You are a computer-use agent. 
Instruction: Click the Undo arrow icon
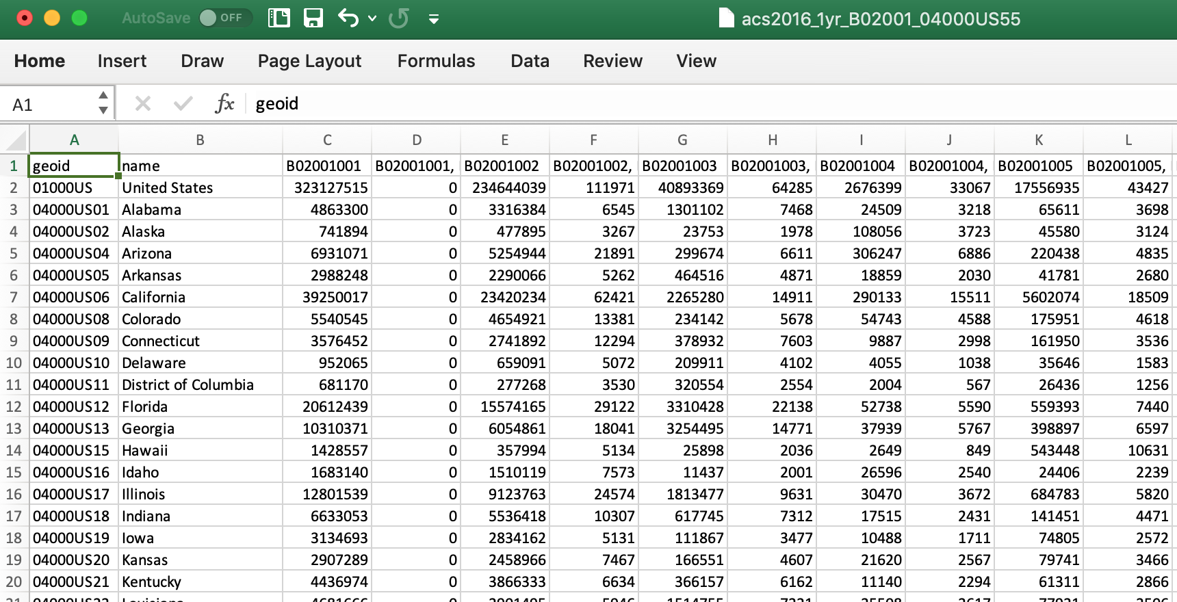point(348,18)
